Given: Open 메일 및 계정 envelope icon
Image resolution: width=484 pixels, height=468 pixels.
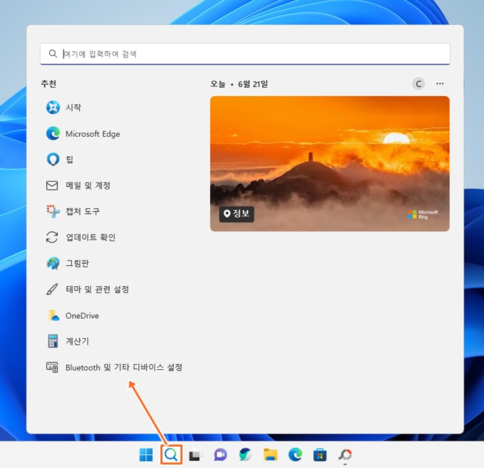Looking at the screenshot, I should pyautogui.click(x=52, y=185).
